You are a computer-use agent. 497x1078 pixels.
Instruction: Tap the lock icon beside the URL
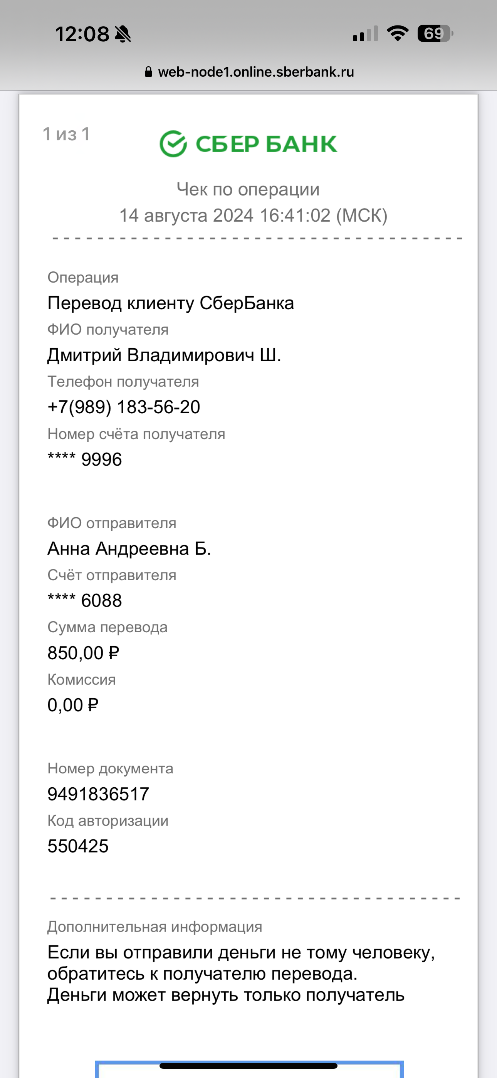point(148,72)
